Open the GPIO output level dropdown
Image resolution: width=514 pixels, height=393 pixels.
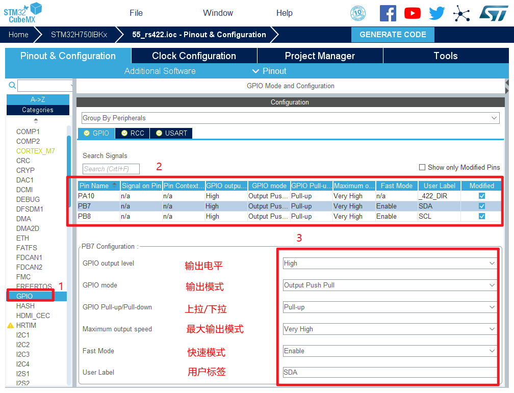click(x=390, y=264)
